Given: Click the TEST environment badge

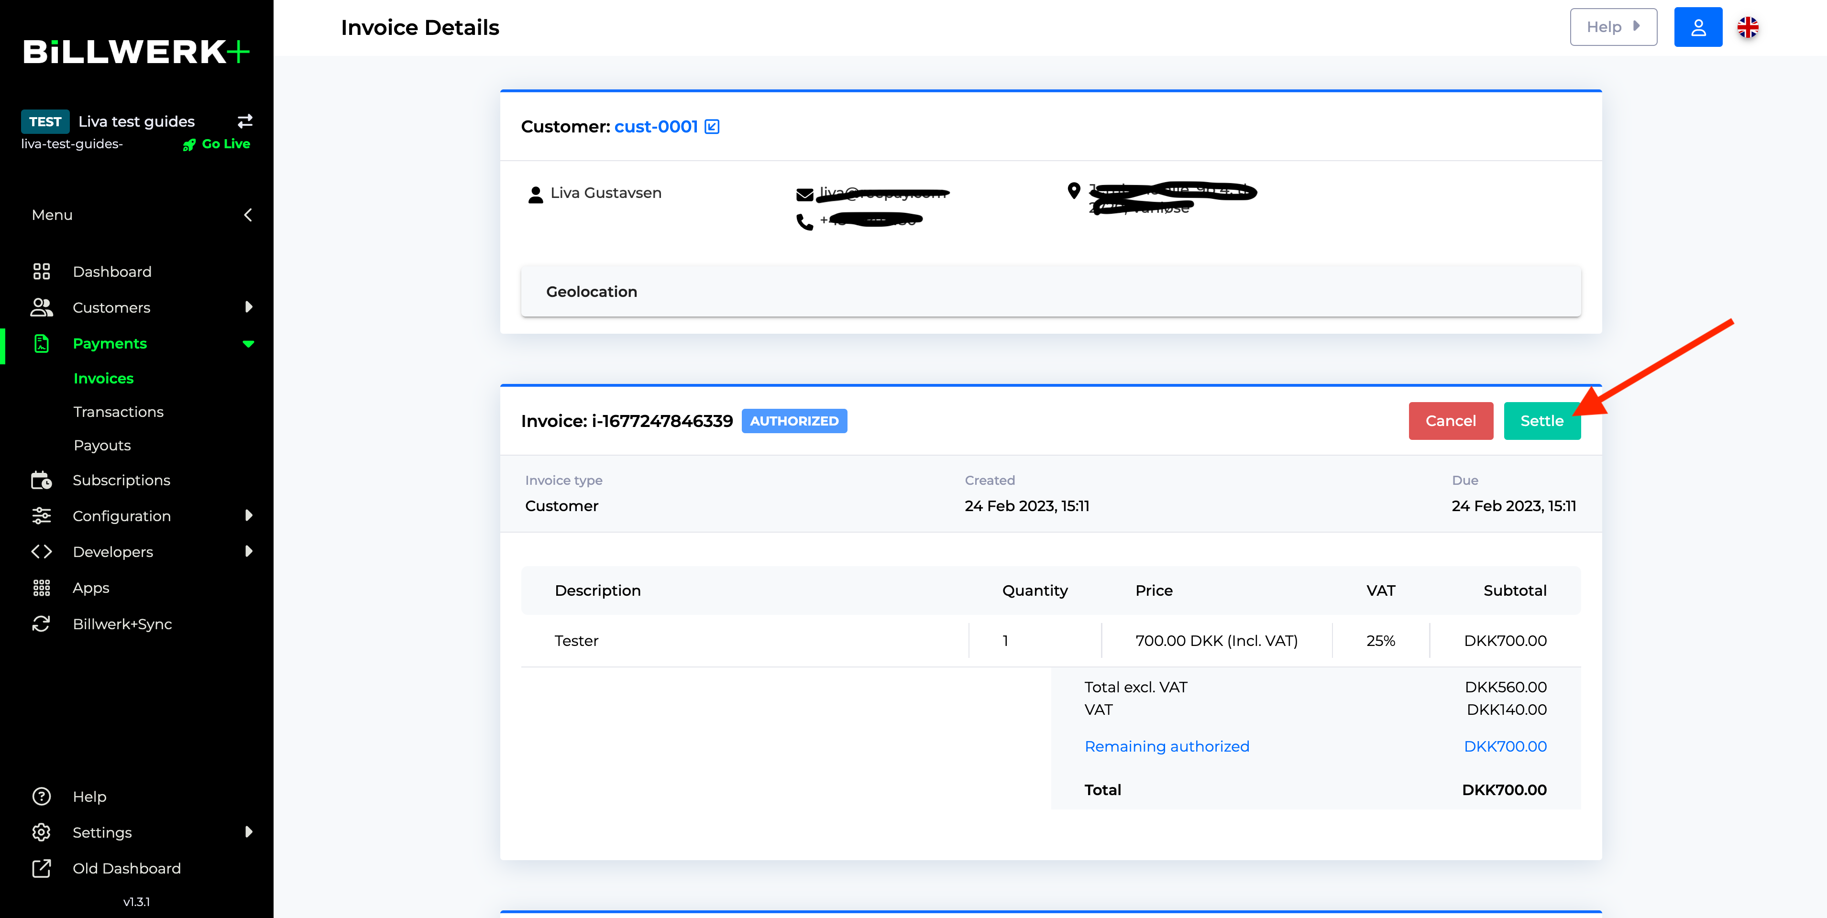Looking at the screenshot, I should [45, 121].
